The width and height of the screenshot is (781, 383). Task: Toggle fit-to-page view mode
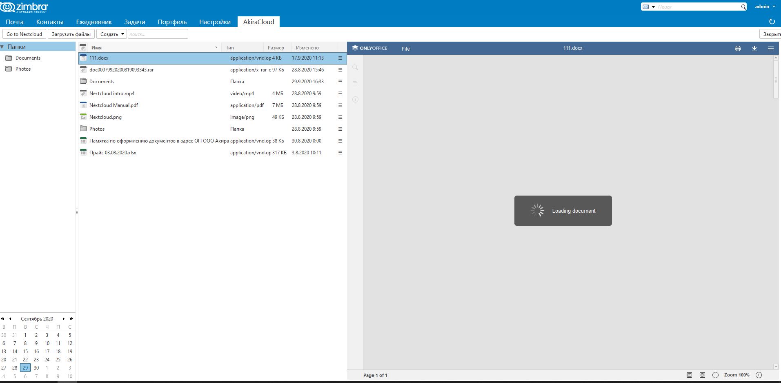pyautogui.click(x=690, y=375)
